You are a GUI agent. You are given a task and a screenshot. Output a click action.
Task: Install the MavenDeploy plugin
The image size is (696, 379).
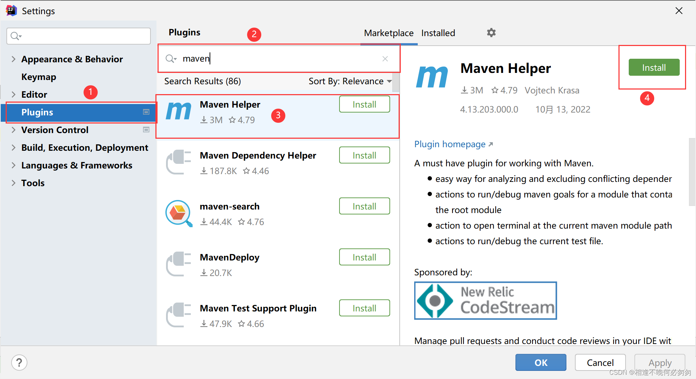click(364, 257)
